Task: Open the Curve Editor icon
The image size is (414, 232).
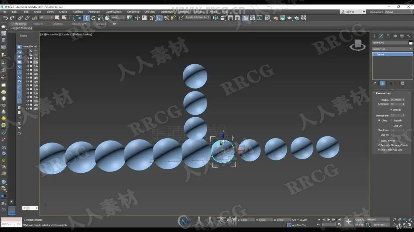Action: 253,18
